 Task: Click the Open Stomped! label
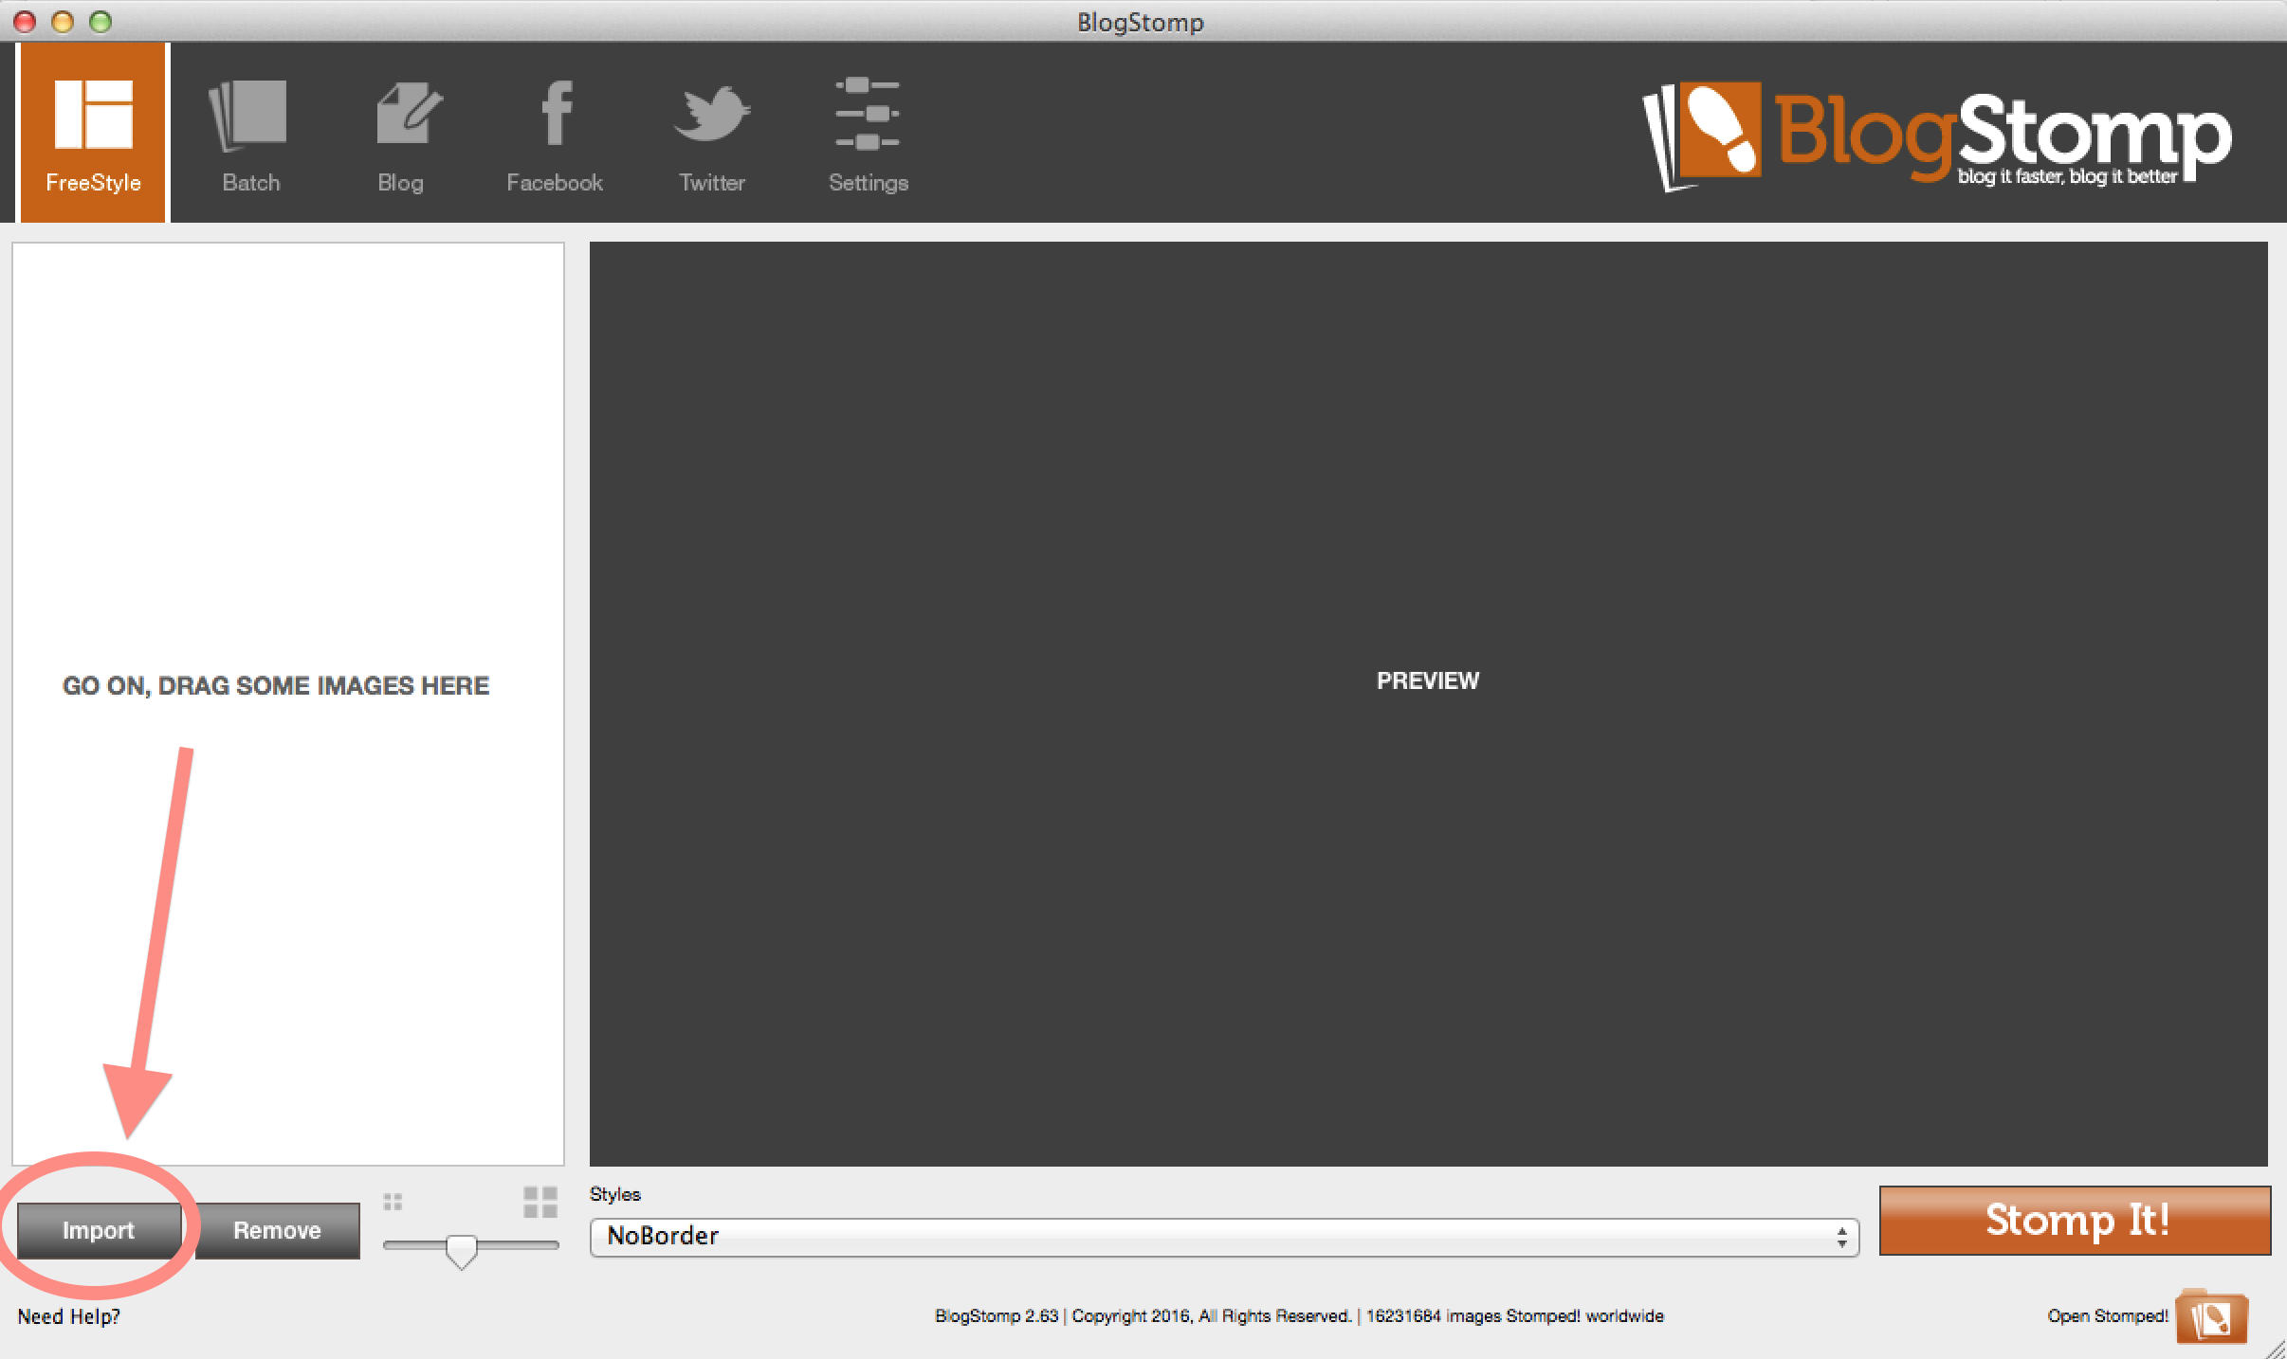2107,1316
